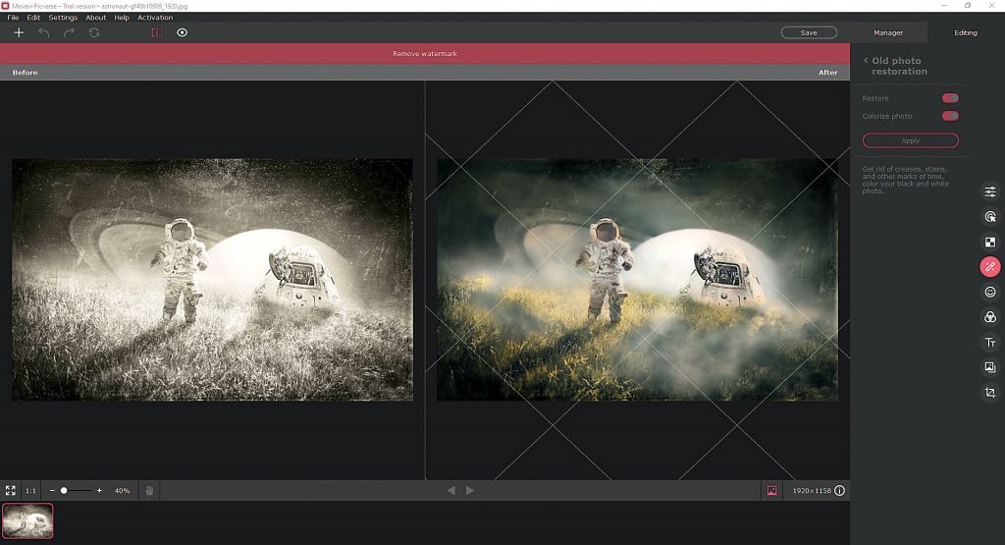The height and width of the screenshot is (545, 1005).
Task: Select the Crop and rotate tool
Action: click(990, 393)
